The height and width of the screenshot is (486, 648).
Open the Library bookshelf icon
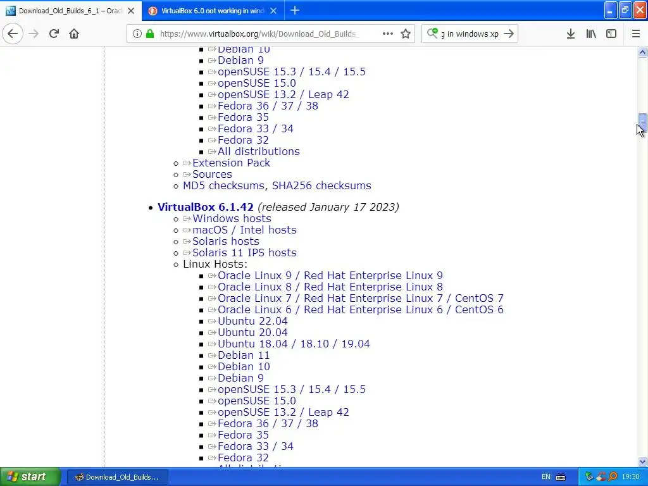[591, 34]
